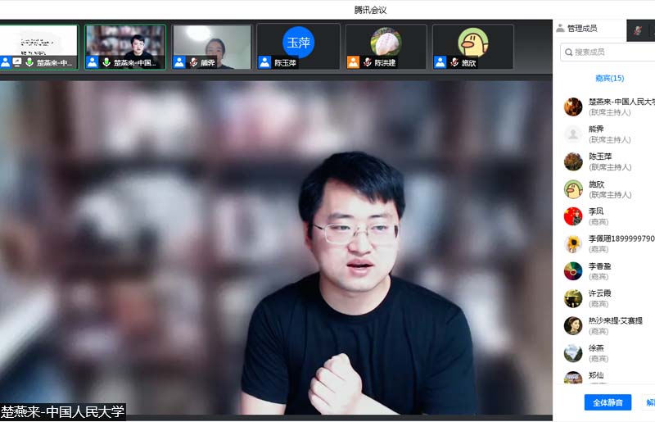This screenshot has width=655, height=422.
Task: Collapse the 嘉宾(15) member group
Action: pos(609,79)
